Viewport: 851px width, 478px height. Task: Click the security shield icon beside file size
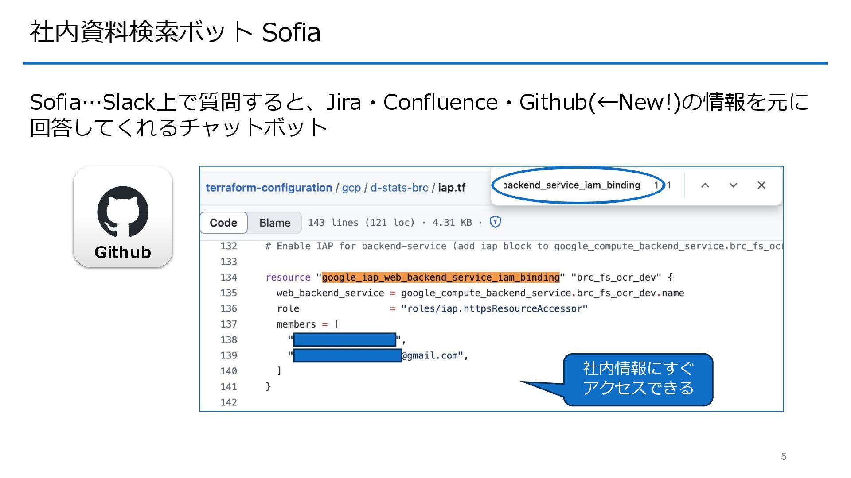click(x=495, y=222)
